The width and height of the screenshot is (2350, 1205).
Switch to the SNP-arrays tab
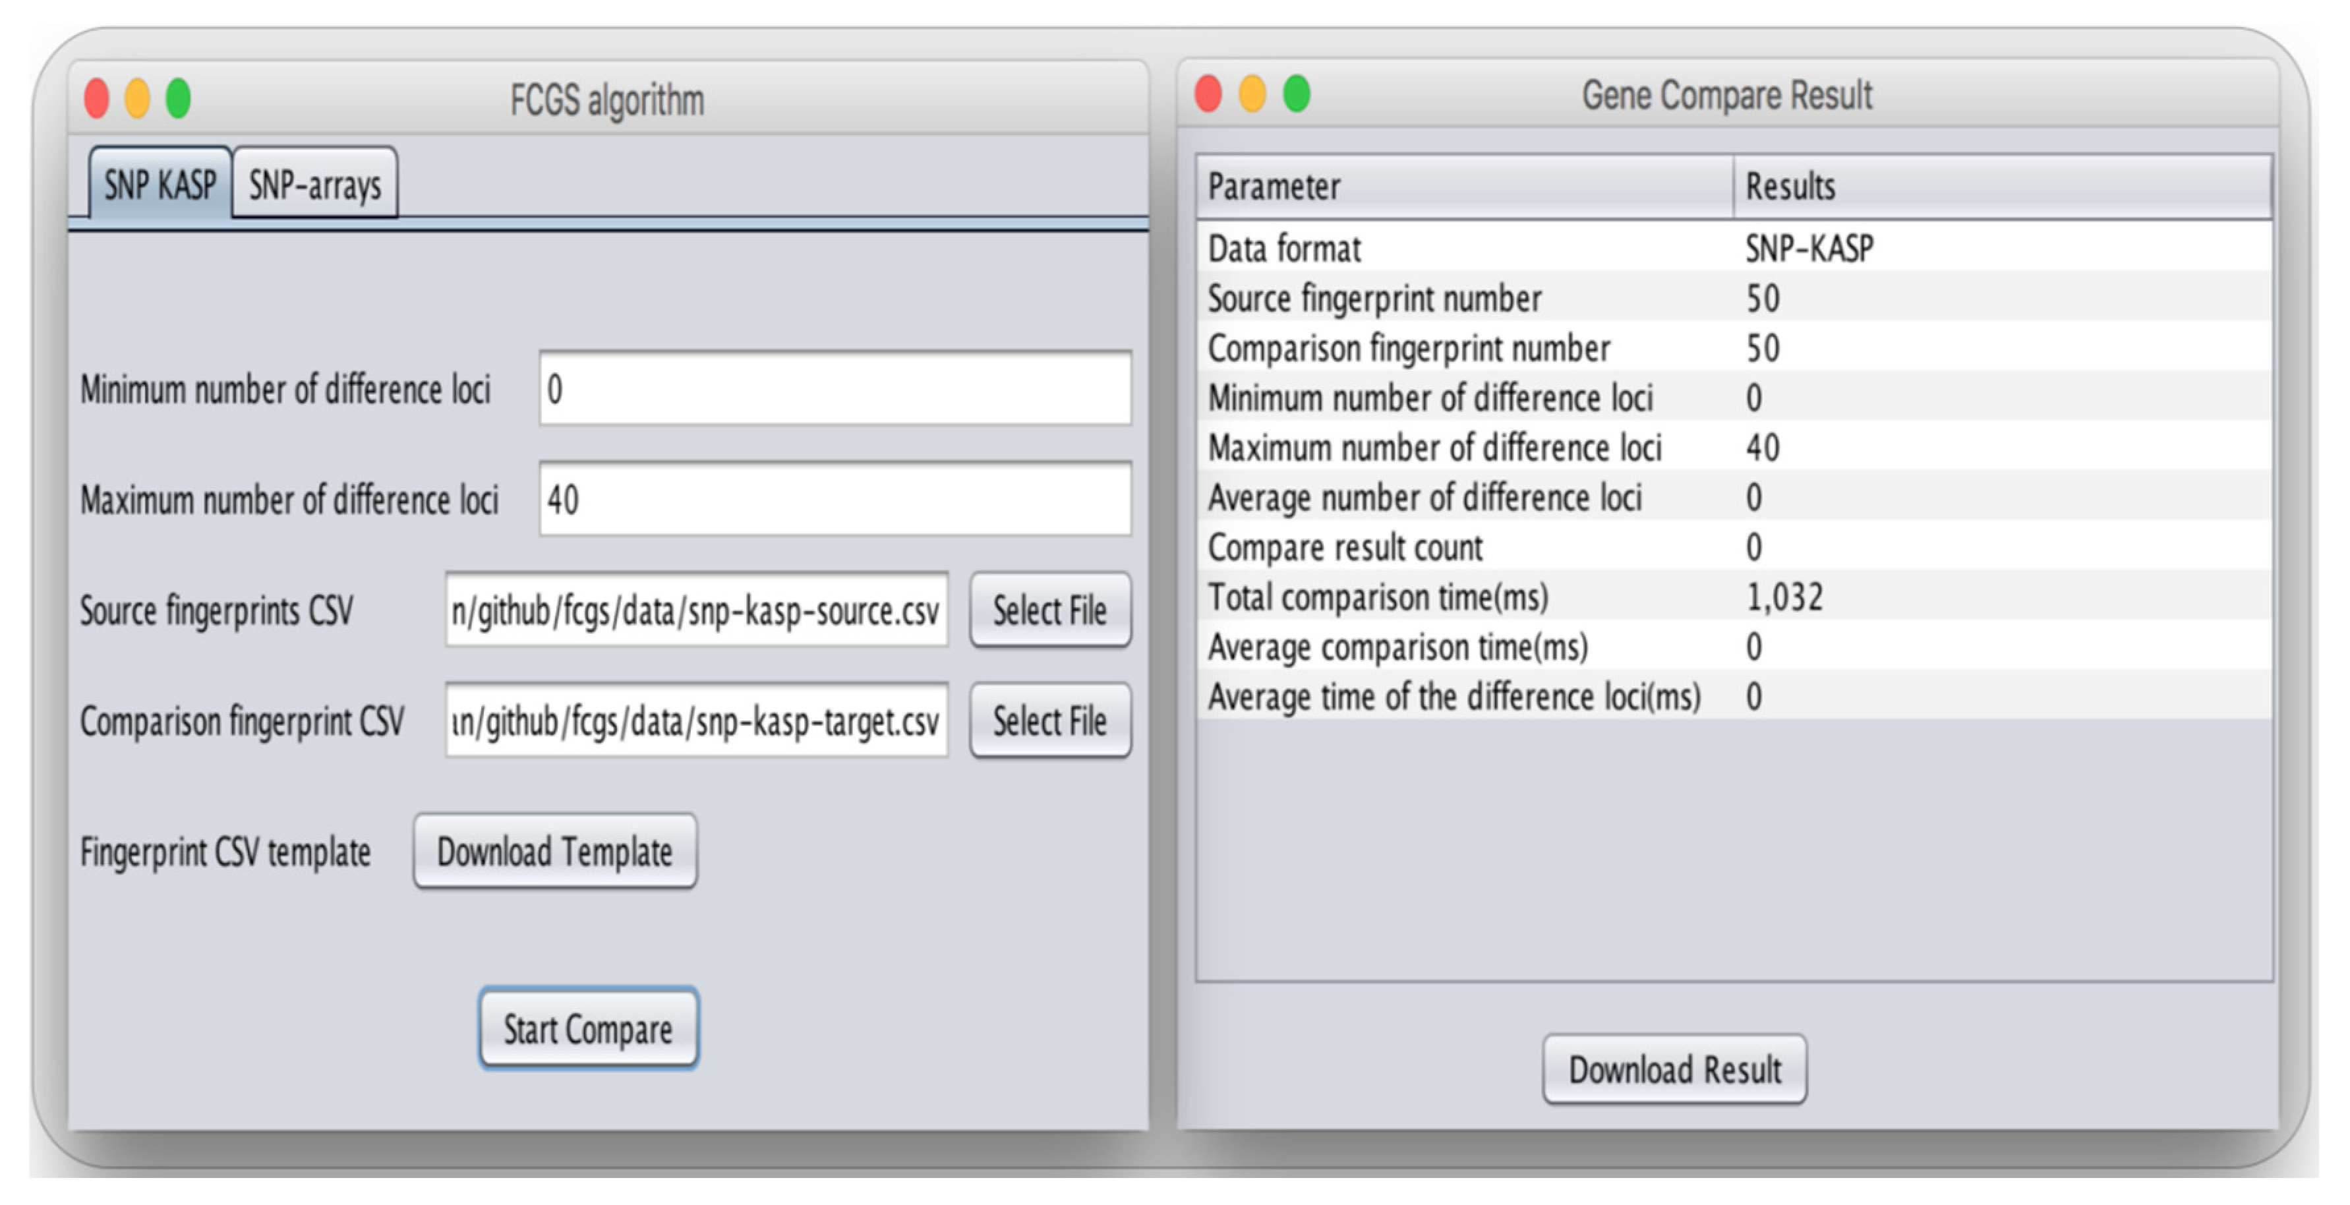(314, 185)
